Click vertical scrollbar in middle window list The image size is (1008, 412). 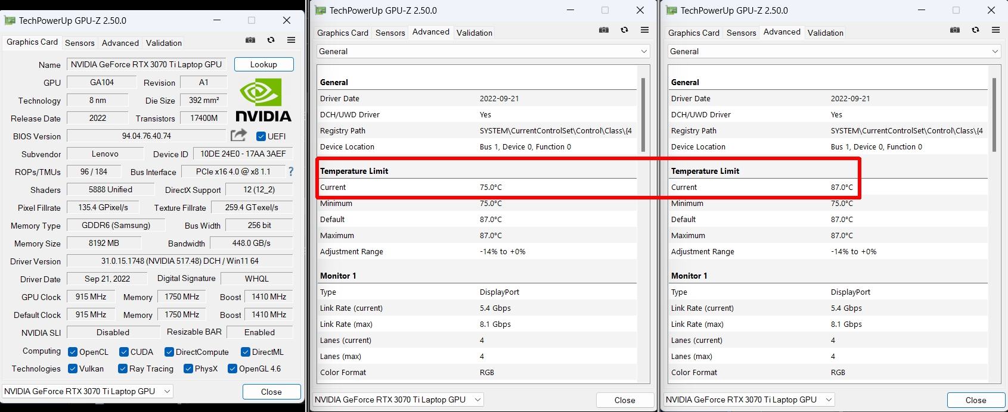pyautogui.click(x=643, y=114)
